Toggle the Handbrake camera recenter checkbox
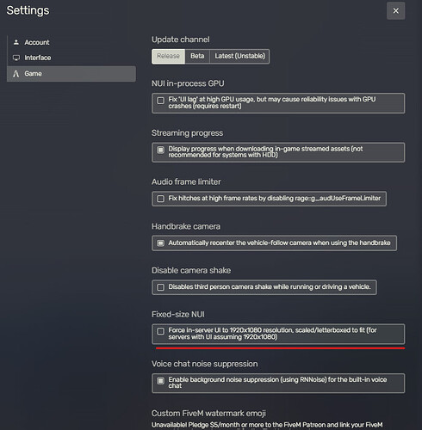 [x=161, y=243]
